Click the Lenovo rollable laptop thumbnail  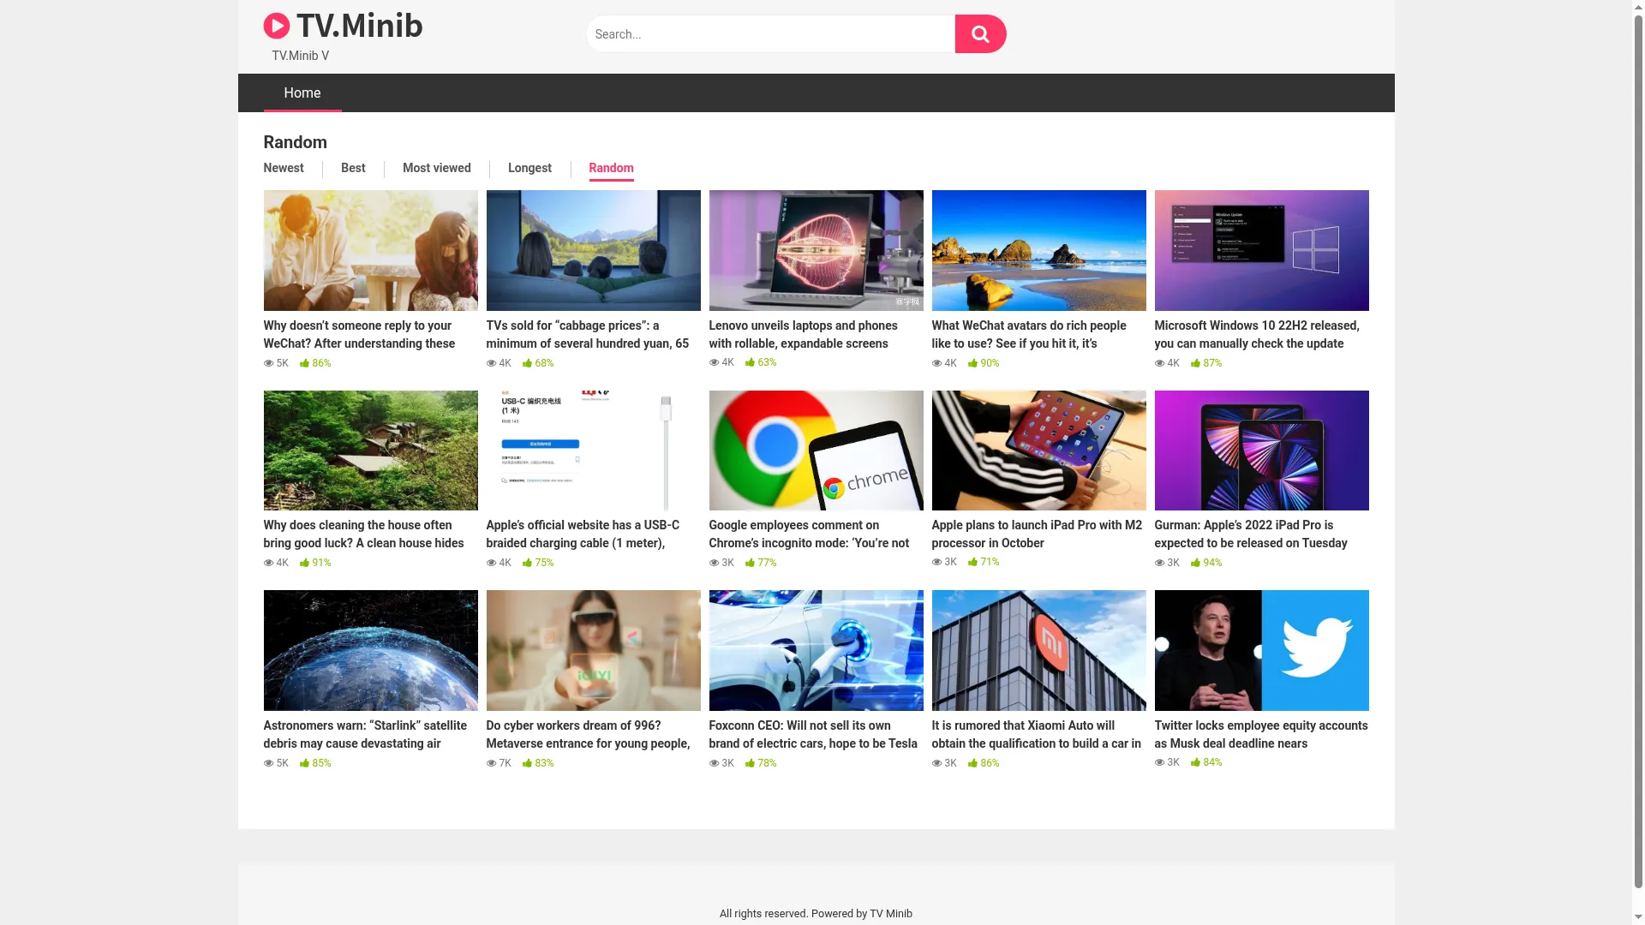click(x=816, y=250)
